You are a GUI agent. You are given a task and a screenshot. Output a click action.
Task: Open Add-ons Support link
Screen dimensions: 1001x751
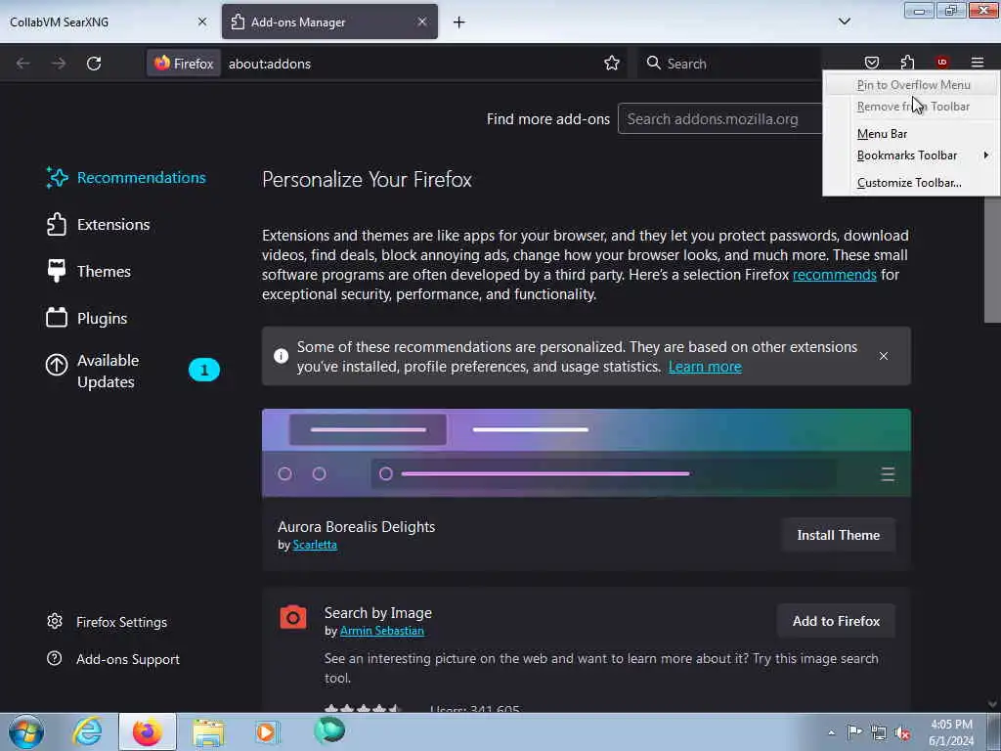pos(113,659)
